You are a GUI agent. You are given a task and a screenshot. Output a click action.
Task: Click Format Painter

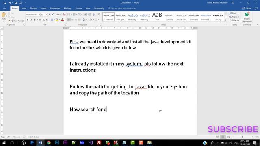(16, 21)
